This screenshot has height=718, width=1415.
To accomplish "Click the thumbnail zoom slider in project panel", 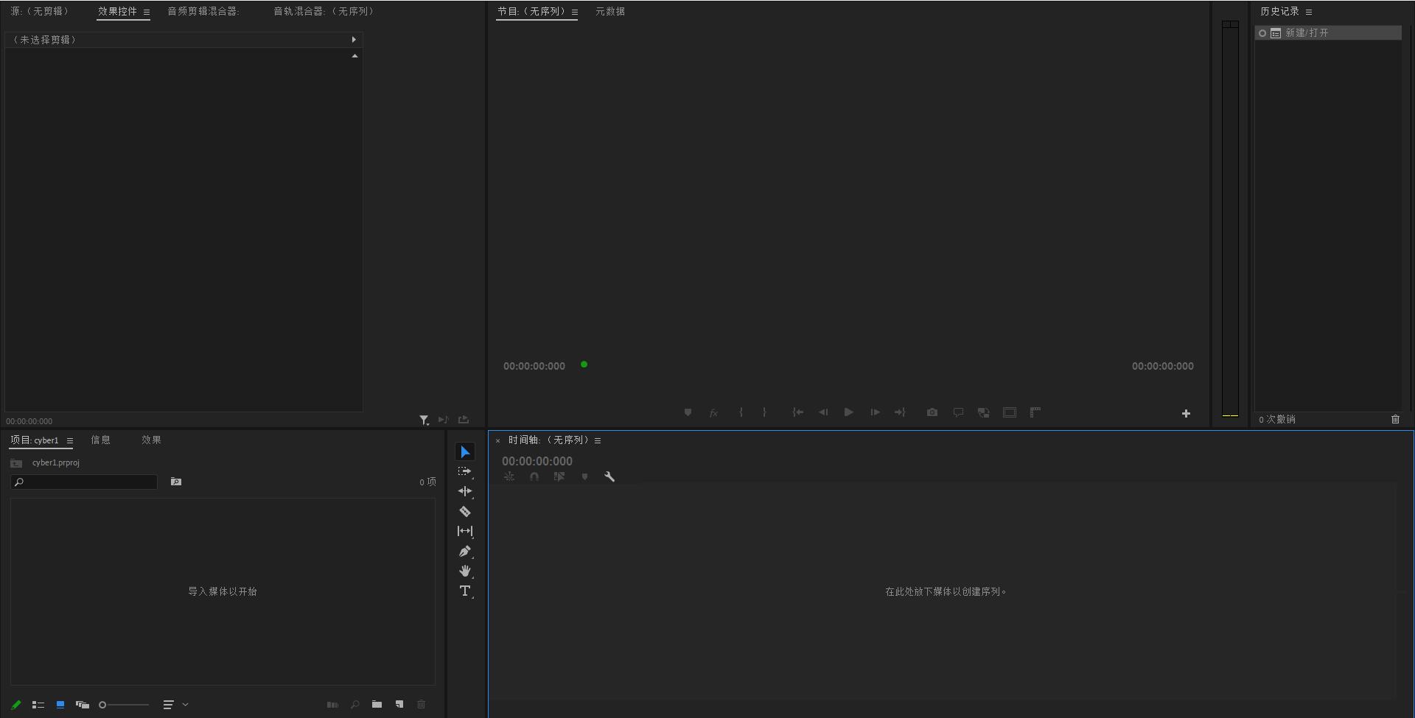I will click(124, 705).
